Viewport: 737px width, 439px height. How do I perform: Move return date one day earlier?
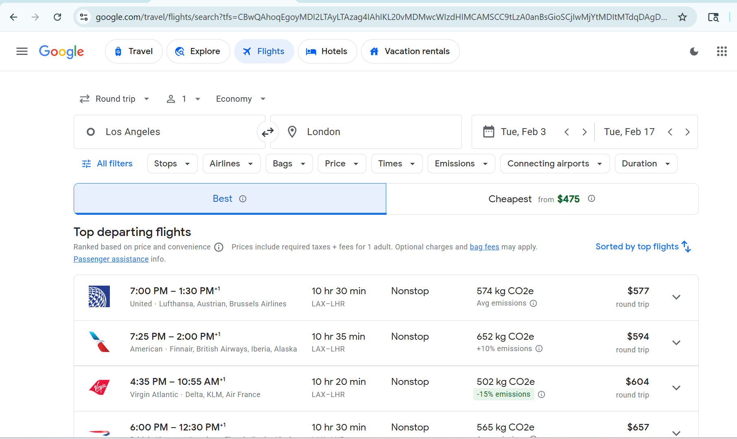pyautogui.click(x=670, y=132)
